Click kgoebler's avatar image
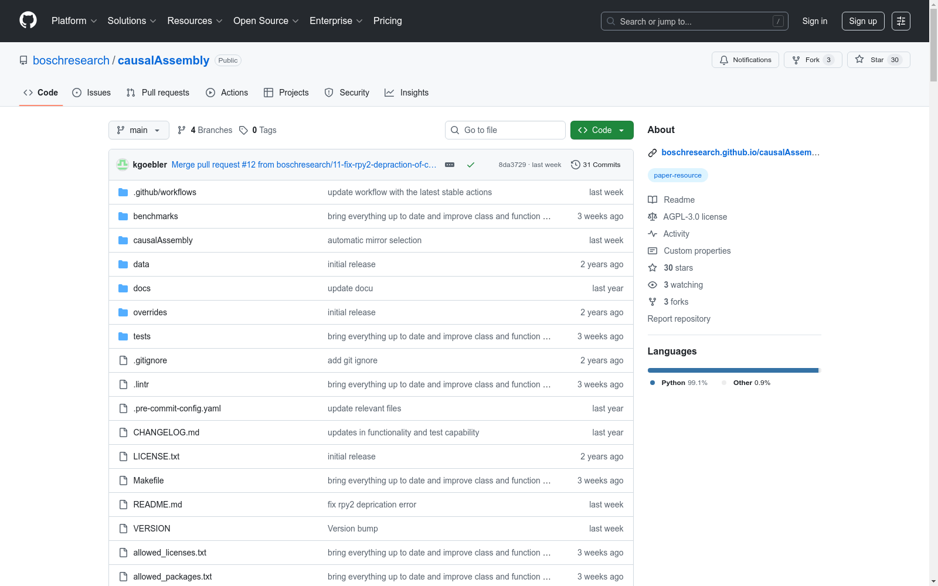This screenshot has width=938, height=586. [x=123, y=165]
